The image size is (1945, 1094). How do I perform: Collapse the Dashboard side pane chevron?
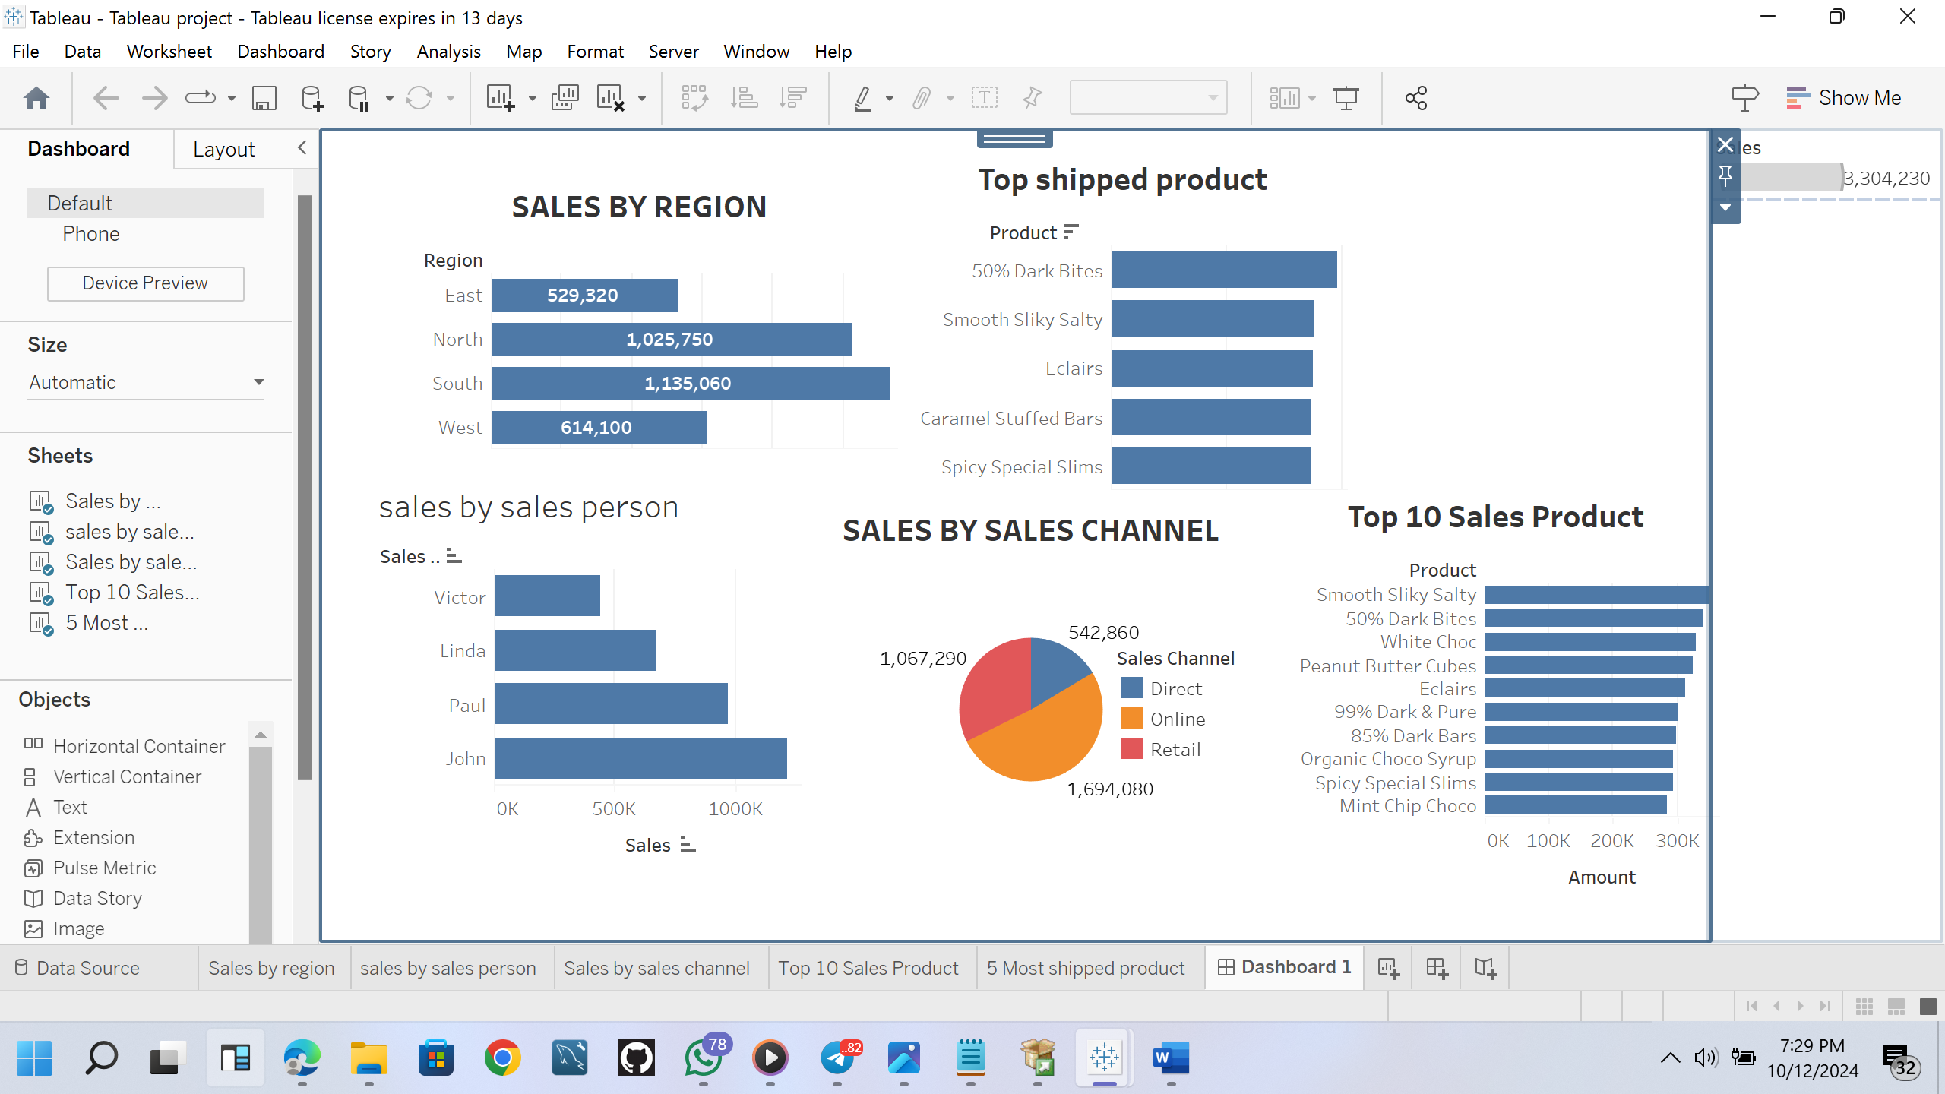[x=302, y=148]
